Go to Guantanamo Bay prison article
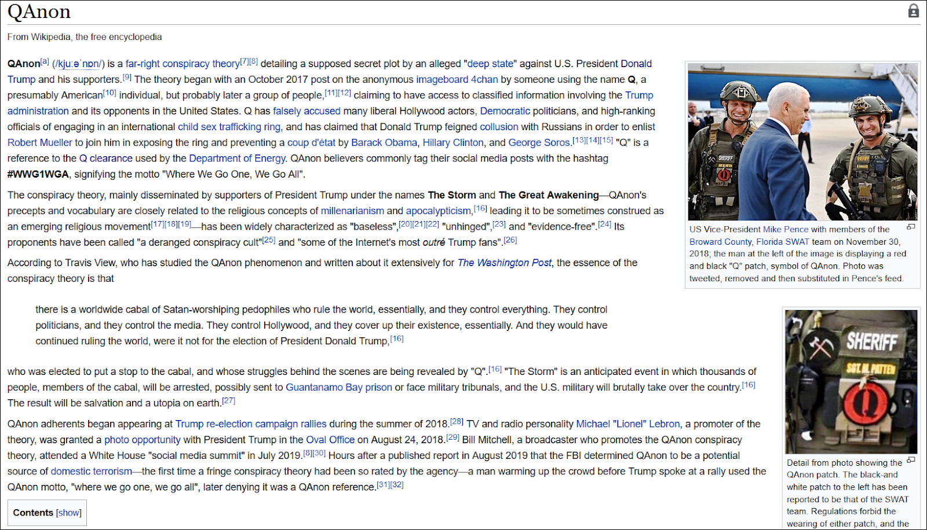927x530 pixels. 339,387
